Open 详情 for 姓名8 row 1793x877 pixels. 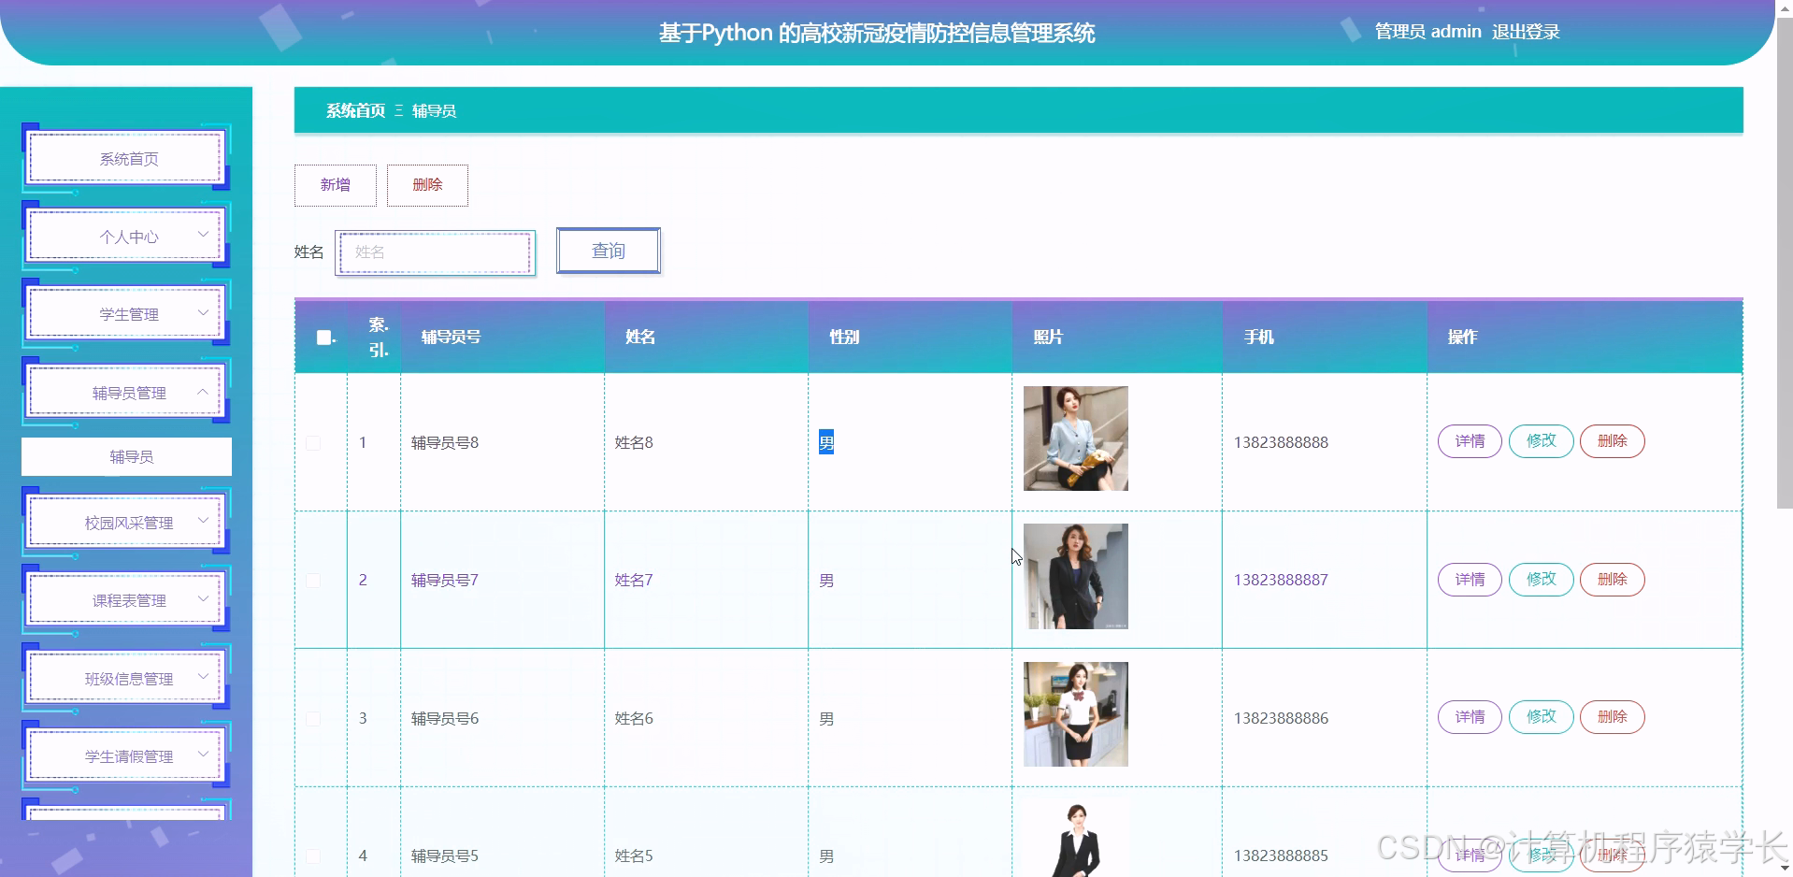[x=1470, y=441]
